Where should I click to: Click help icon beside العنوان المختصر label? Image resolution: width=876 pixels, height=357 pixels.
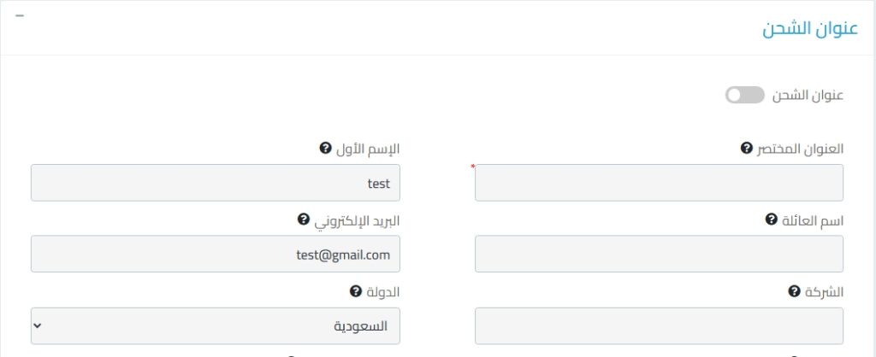(745, 148)
